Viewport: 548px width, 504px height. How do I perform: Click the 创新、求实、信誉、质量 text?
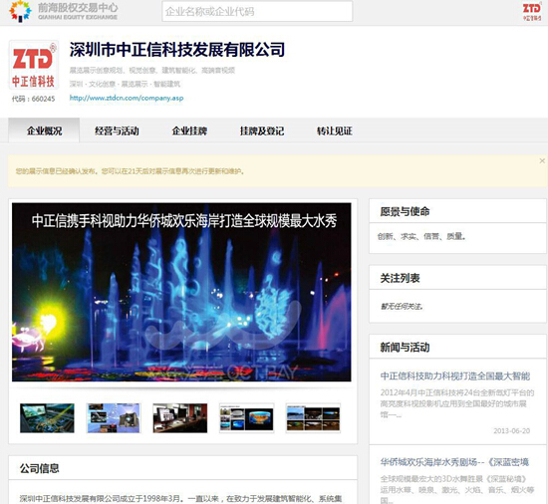421,236
